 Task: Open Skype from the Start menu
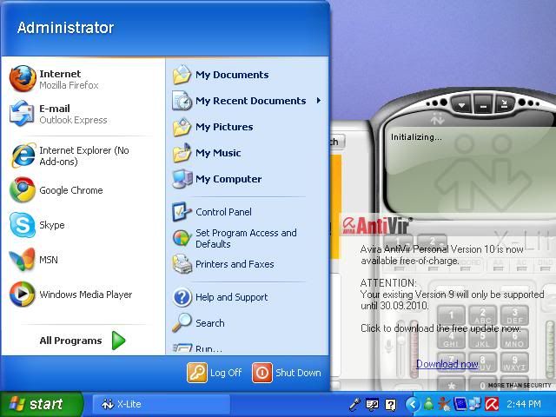(x=36, y=225)
